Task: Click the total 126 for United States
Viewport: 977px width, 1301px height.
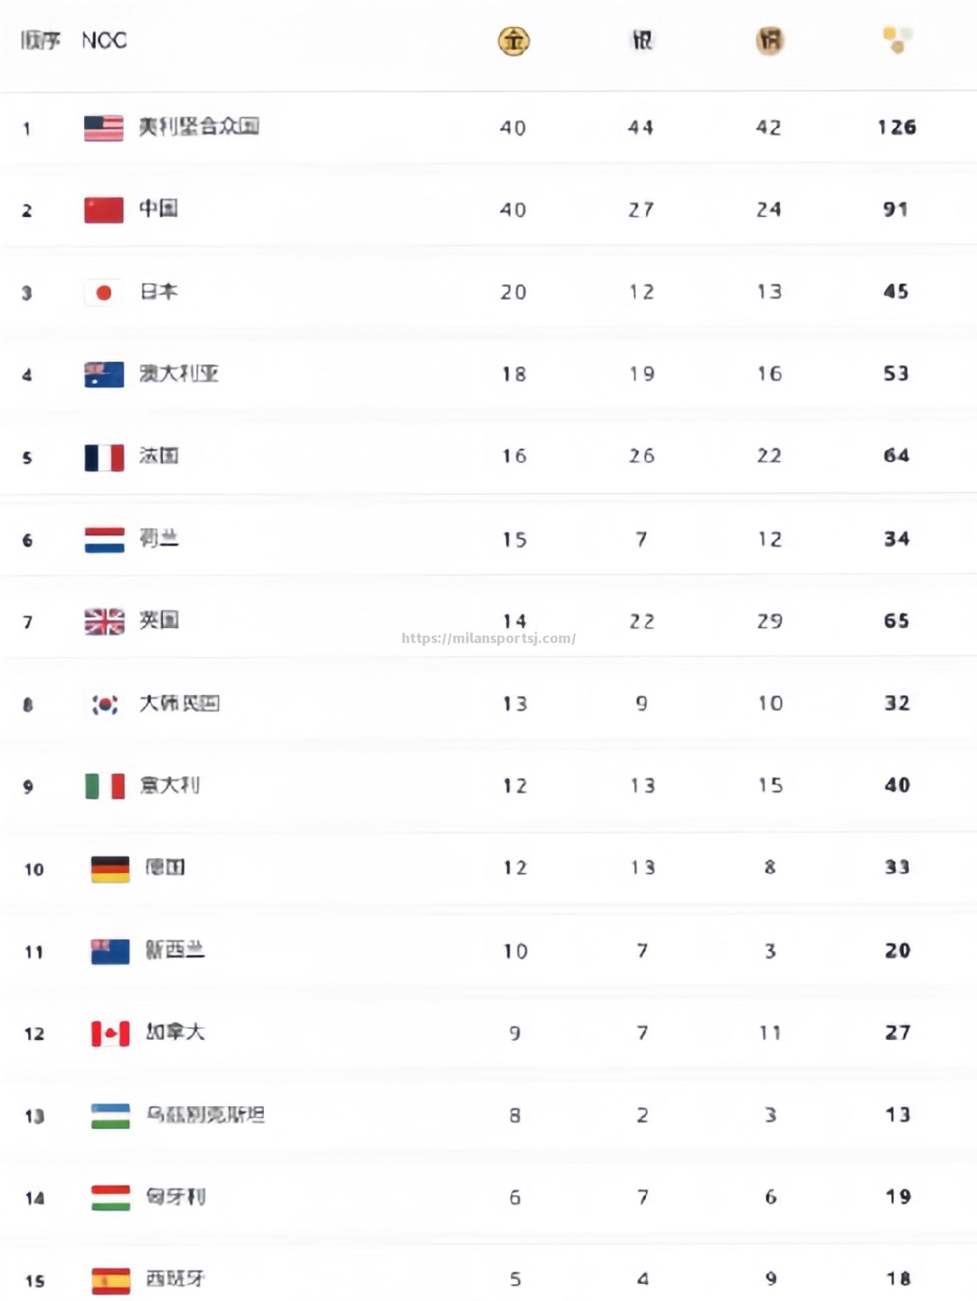Action: click(x=897, y=128)
